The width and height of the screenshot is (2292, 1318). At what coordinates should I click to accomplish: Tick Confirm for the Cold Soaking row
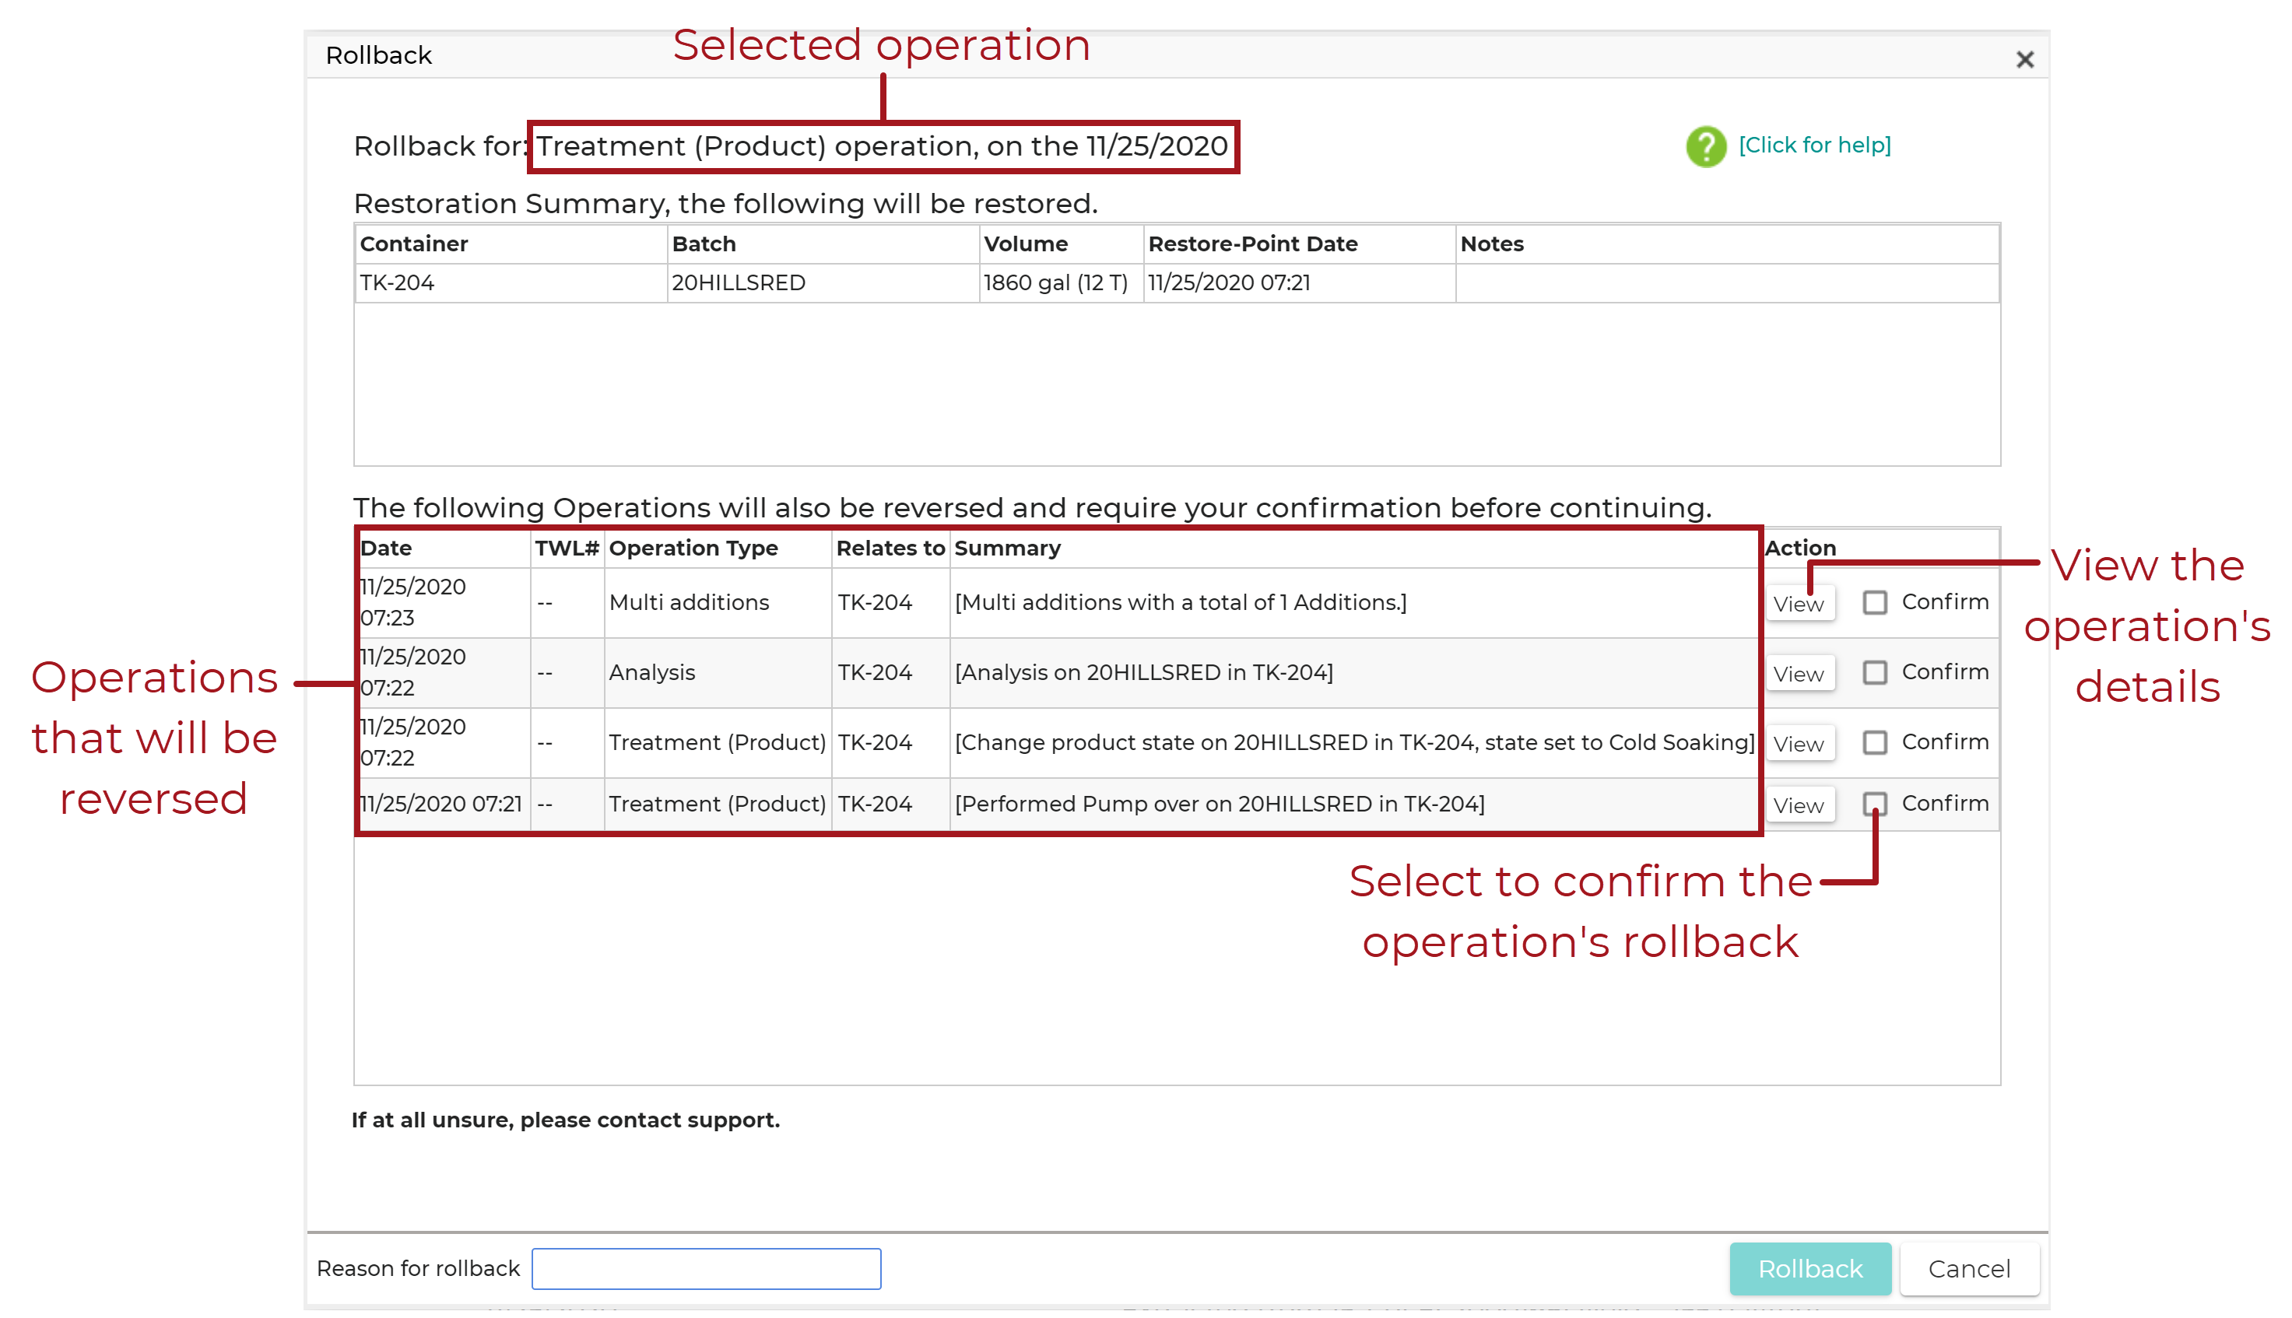coord(1875,742)
